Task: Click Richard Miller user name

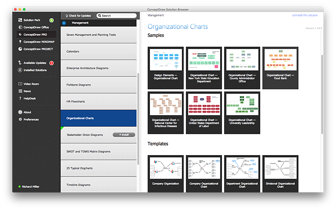Action: [31, 187]
